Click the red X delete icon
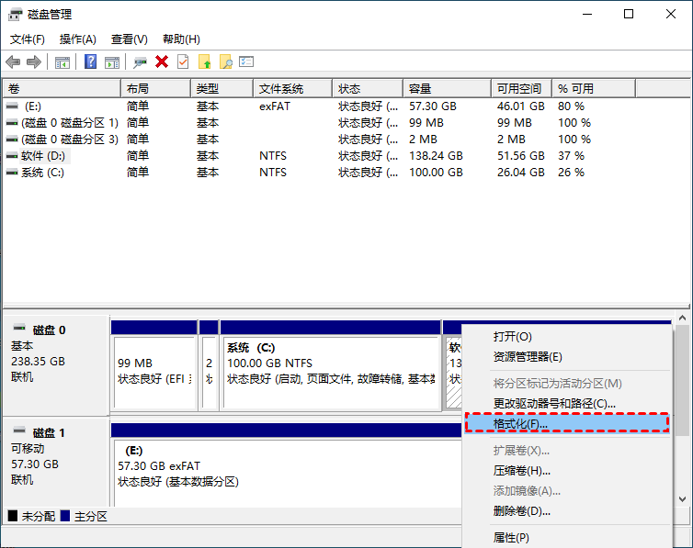693x548 pixels. click(162, 62)
